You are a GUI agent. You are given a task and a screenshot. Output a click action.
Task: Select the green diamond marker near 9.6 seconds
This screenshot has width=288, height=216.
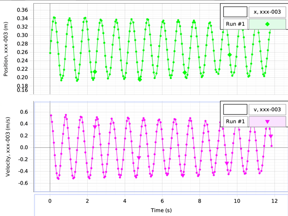(x=229, y=55)
